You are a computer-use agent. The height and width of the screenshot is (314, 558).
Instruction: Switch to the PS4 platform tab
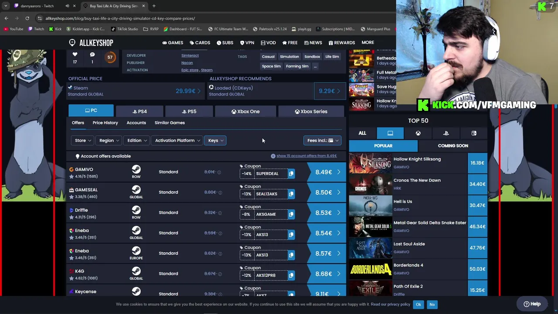(x=139, y=112)
